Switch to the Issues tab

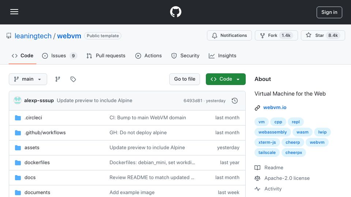(x=60, y=55)
